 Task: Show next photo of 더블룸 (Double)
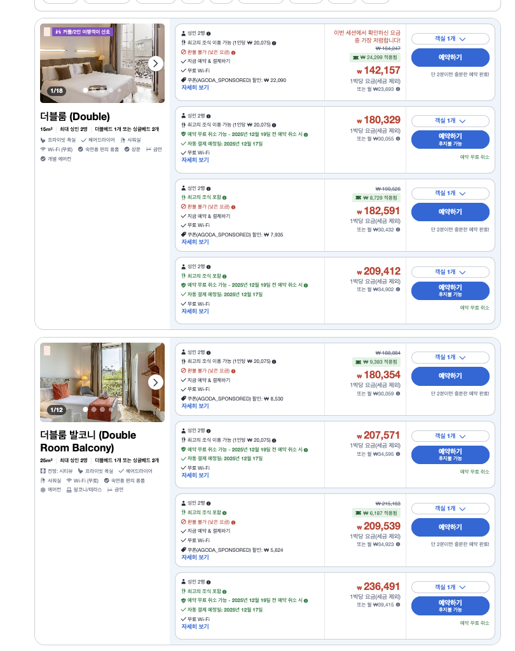[156, 64]
